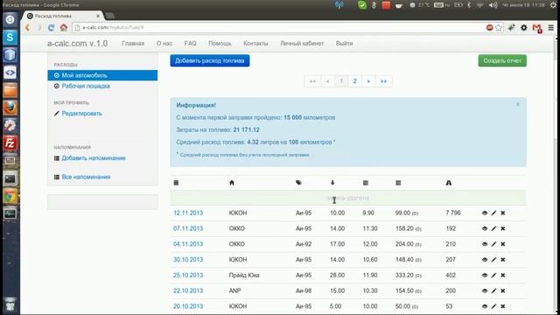
Task: Open Firefox from the Ubuntu dock
Action: (10, 108)
